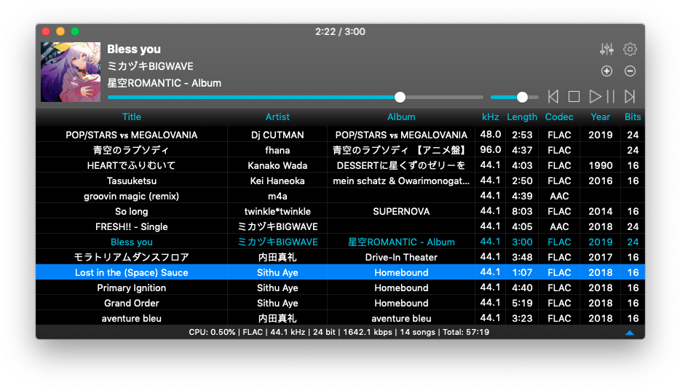Click artist Dj CUTMAN cell
This screenshot has width=680, height=388.
[277, 135]
